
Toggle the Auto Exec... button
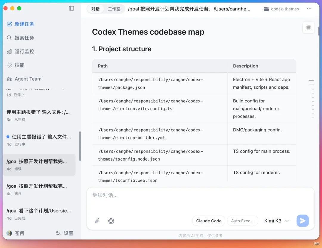point(242,221)
